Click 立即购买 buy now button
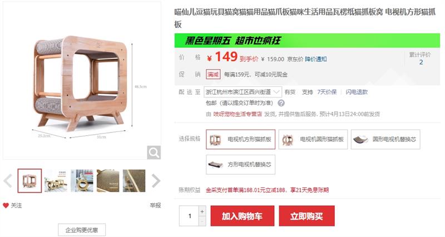The image size is (445, 237). 307,216
